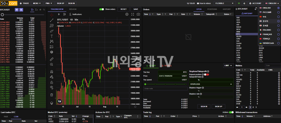Toggle the Actions switch in Trade log
281x123 pixels.
(x=231, y=112)
